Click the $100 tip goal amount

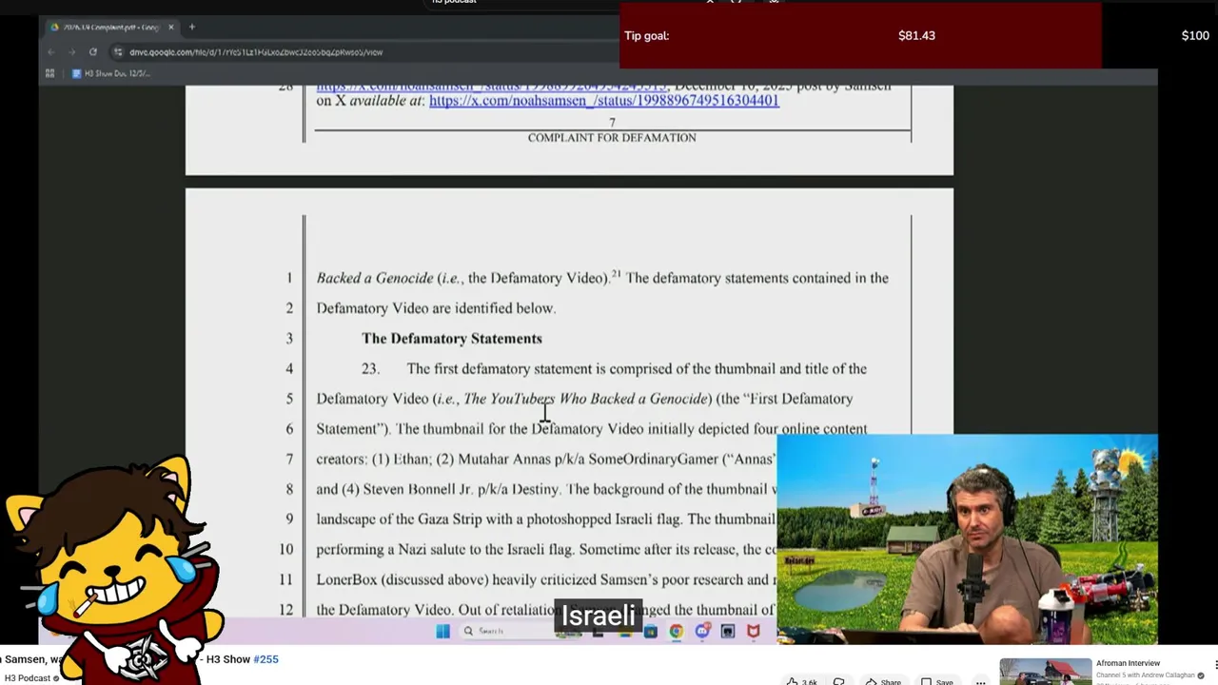tap(1195, 36)
